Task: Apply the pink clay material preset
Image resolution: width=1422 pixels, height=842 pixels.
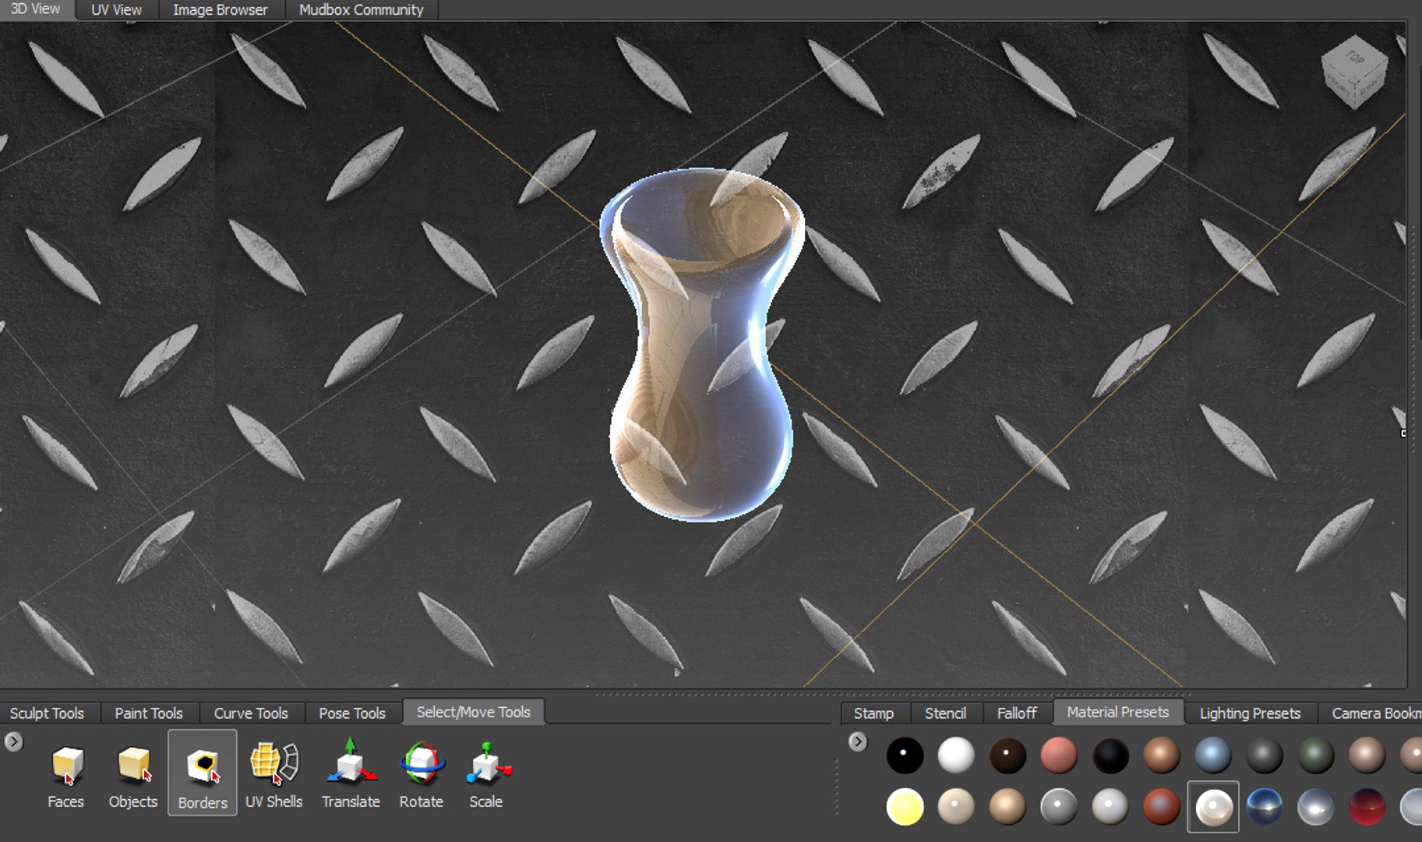Action: coord(1059,755)
